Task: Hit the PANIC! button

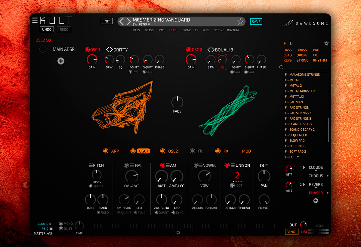Action: [292, 232]
